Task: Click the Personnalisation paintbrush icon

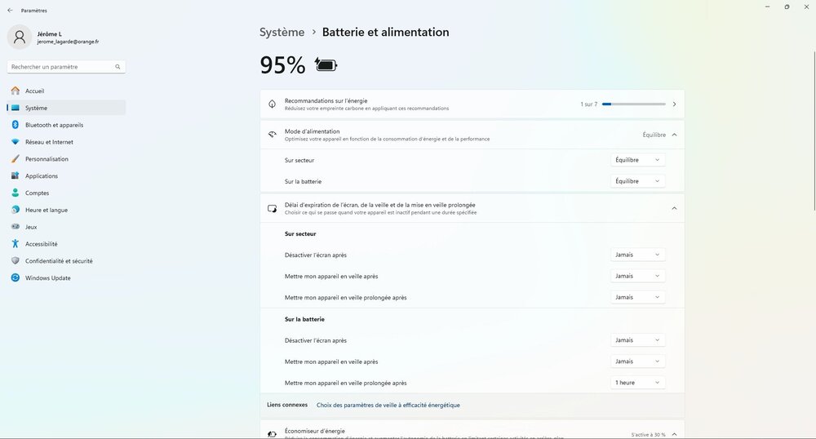Action: pyautogui.click(x=15, y=159)
